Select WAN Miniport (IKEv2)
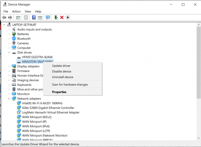The width and height of the screenshot is (201, 147). click(37, 117)
